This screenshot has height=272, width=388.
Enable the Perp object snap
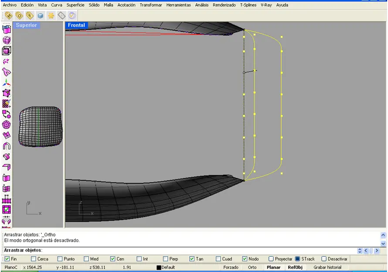166,259
